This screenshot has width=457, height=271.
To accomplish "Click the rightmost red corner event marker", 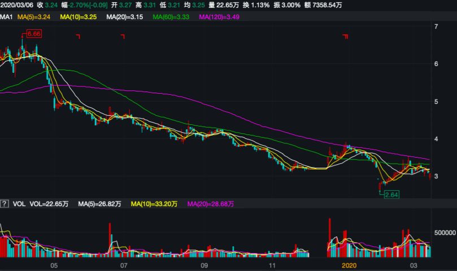I will coord(345,37).
